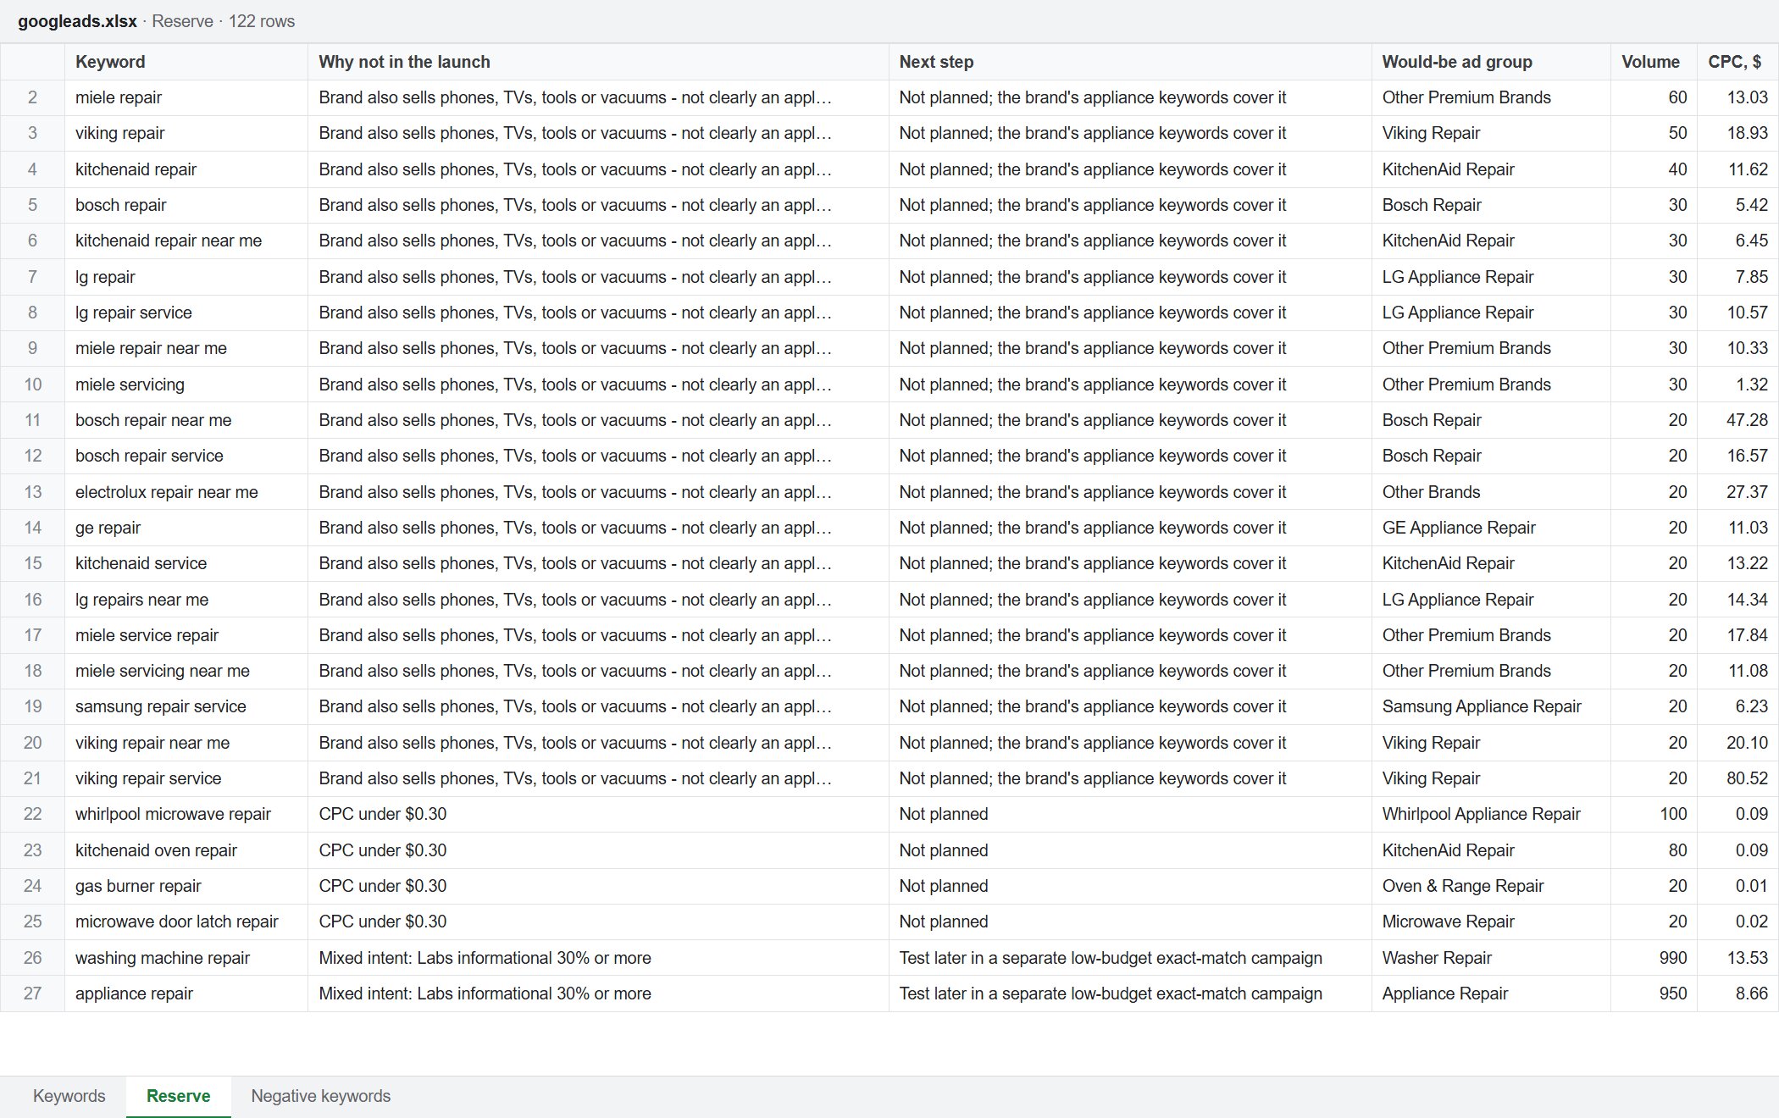Open the Negative keywords sheet tab
Screen dimensions: 1779x1118
321,1096
